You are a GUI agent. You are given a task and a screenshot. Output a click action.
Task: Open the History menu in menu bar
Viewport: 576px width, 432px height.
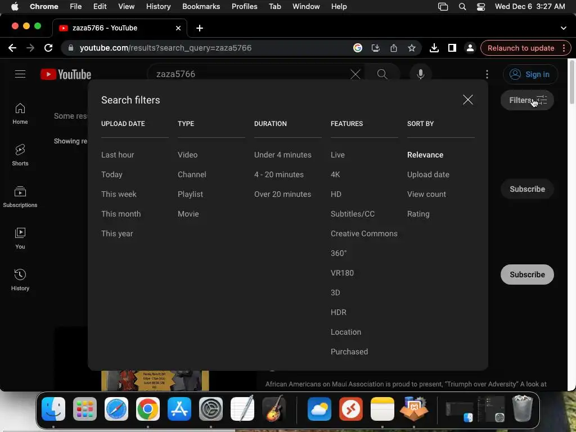tap(158, 7)
